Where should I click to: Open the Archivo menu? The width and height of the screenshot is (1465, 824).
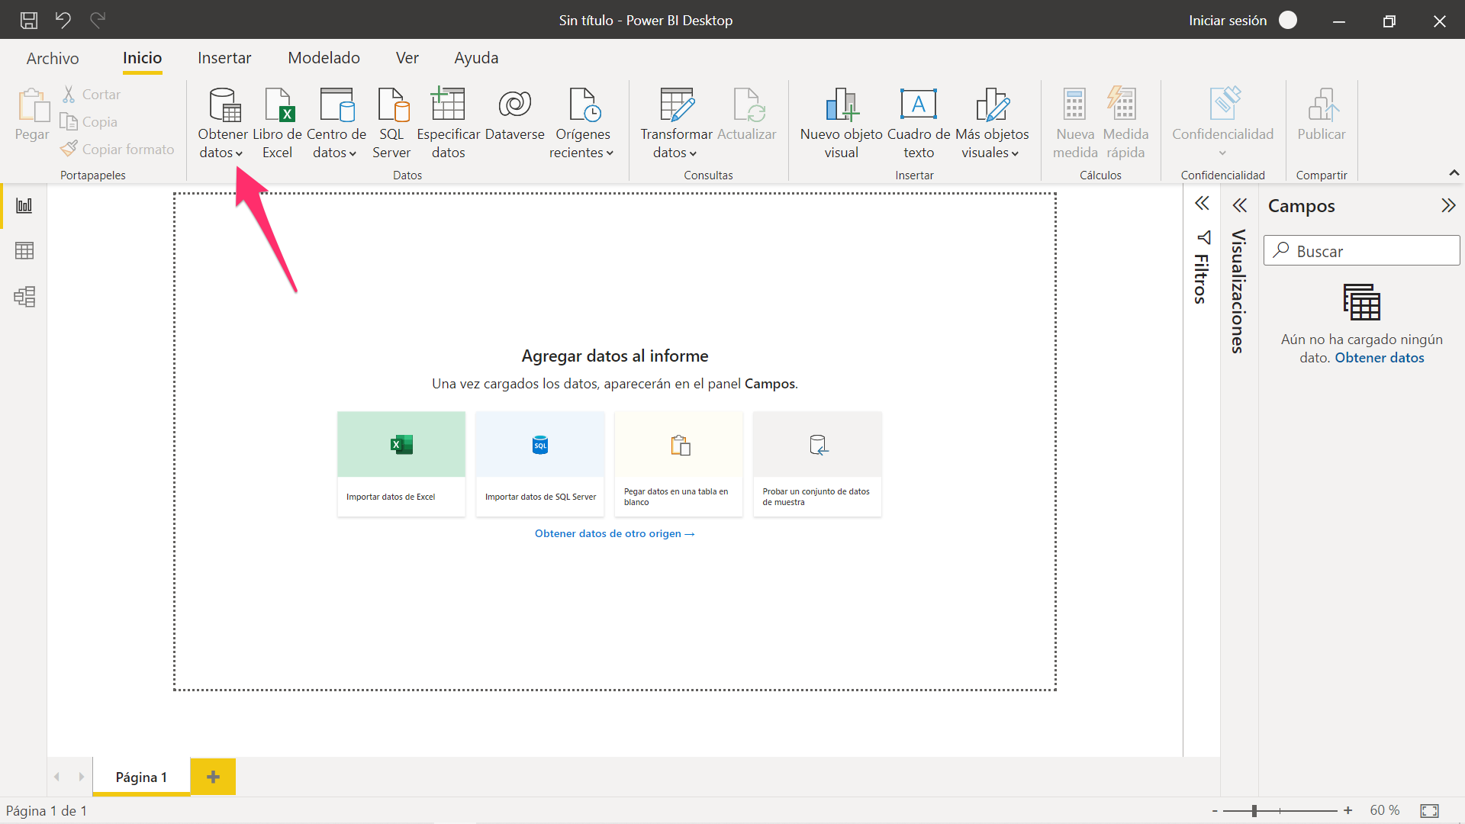tap(53, 58)
